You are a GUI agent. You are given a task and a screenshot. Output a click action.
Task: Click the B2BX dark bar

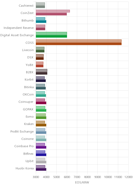coord(42,73)
